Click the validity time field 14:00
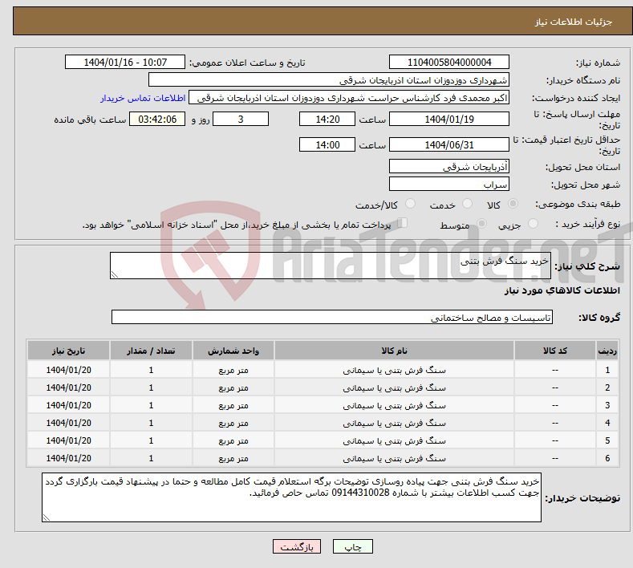Screen dimensions: 633x568 [x=327, y=144]
